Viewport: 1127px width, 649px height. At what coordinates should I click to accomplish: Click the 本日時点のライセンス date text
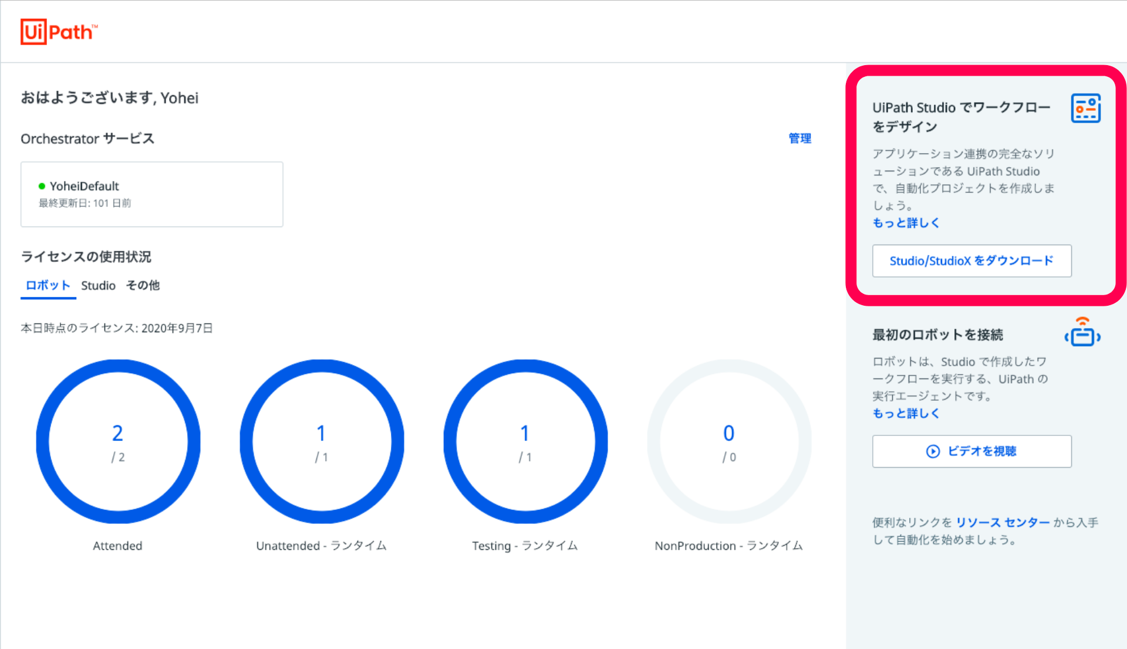pyautogui.click(x=116, y=329)
